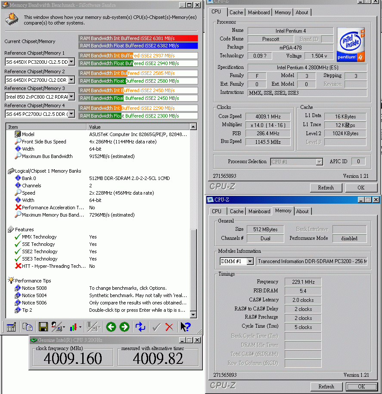Click the Item column header

[x=46, y=127]
